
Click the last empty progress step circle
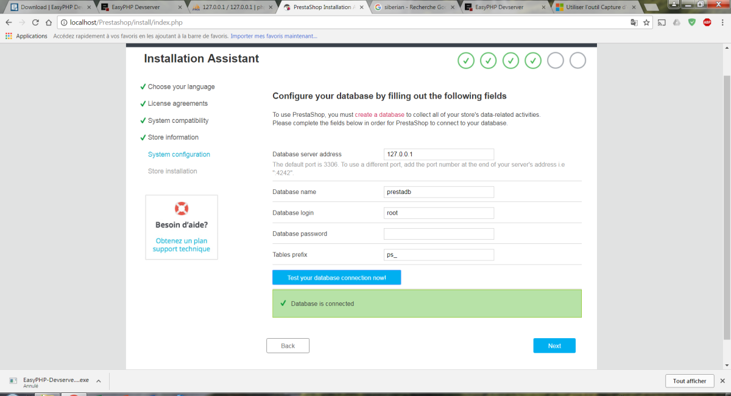click(x=577, y=61)
